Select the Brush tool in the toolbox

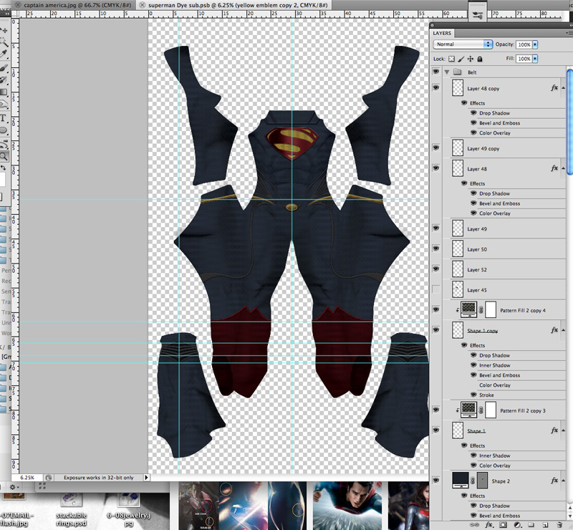[4, 67]
